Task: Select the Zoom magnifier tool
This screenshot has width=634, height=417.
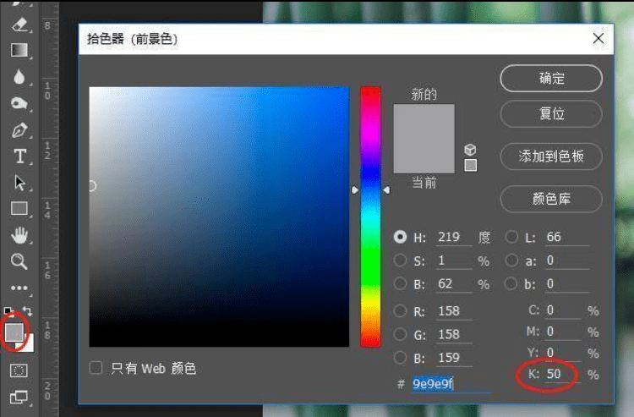Action: (x=20, y=261)
